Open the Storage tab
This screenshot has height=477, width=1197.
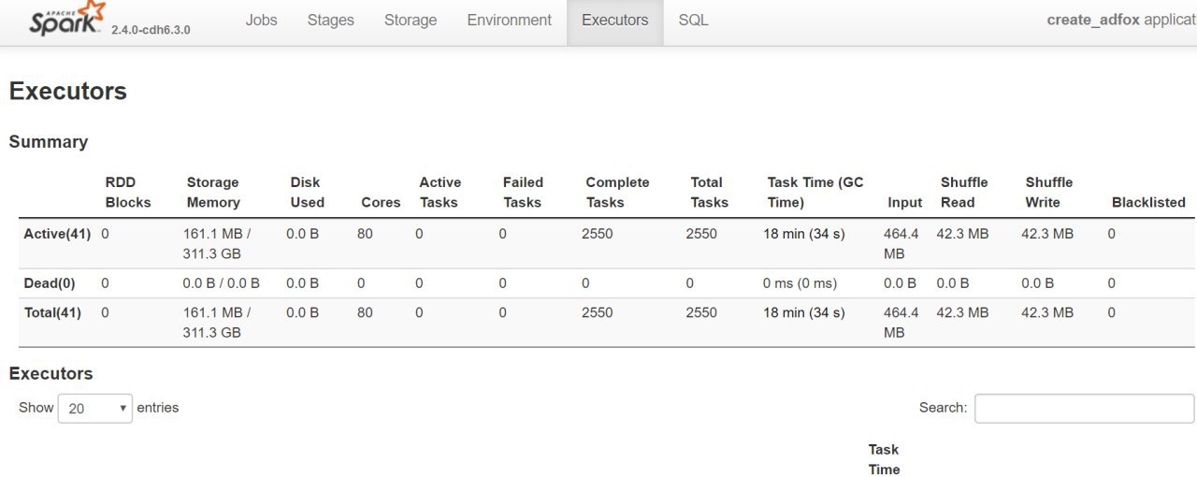tap(411, 20)
